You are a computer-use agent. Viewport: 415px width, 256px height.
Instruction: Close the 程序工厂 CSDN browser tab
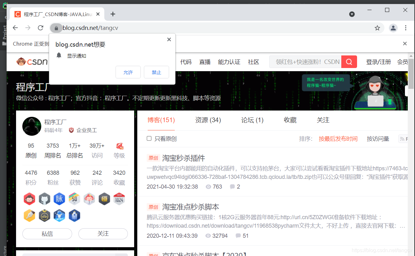tap(99, 14)
